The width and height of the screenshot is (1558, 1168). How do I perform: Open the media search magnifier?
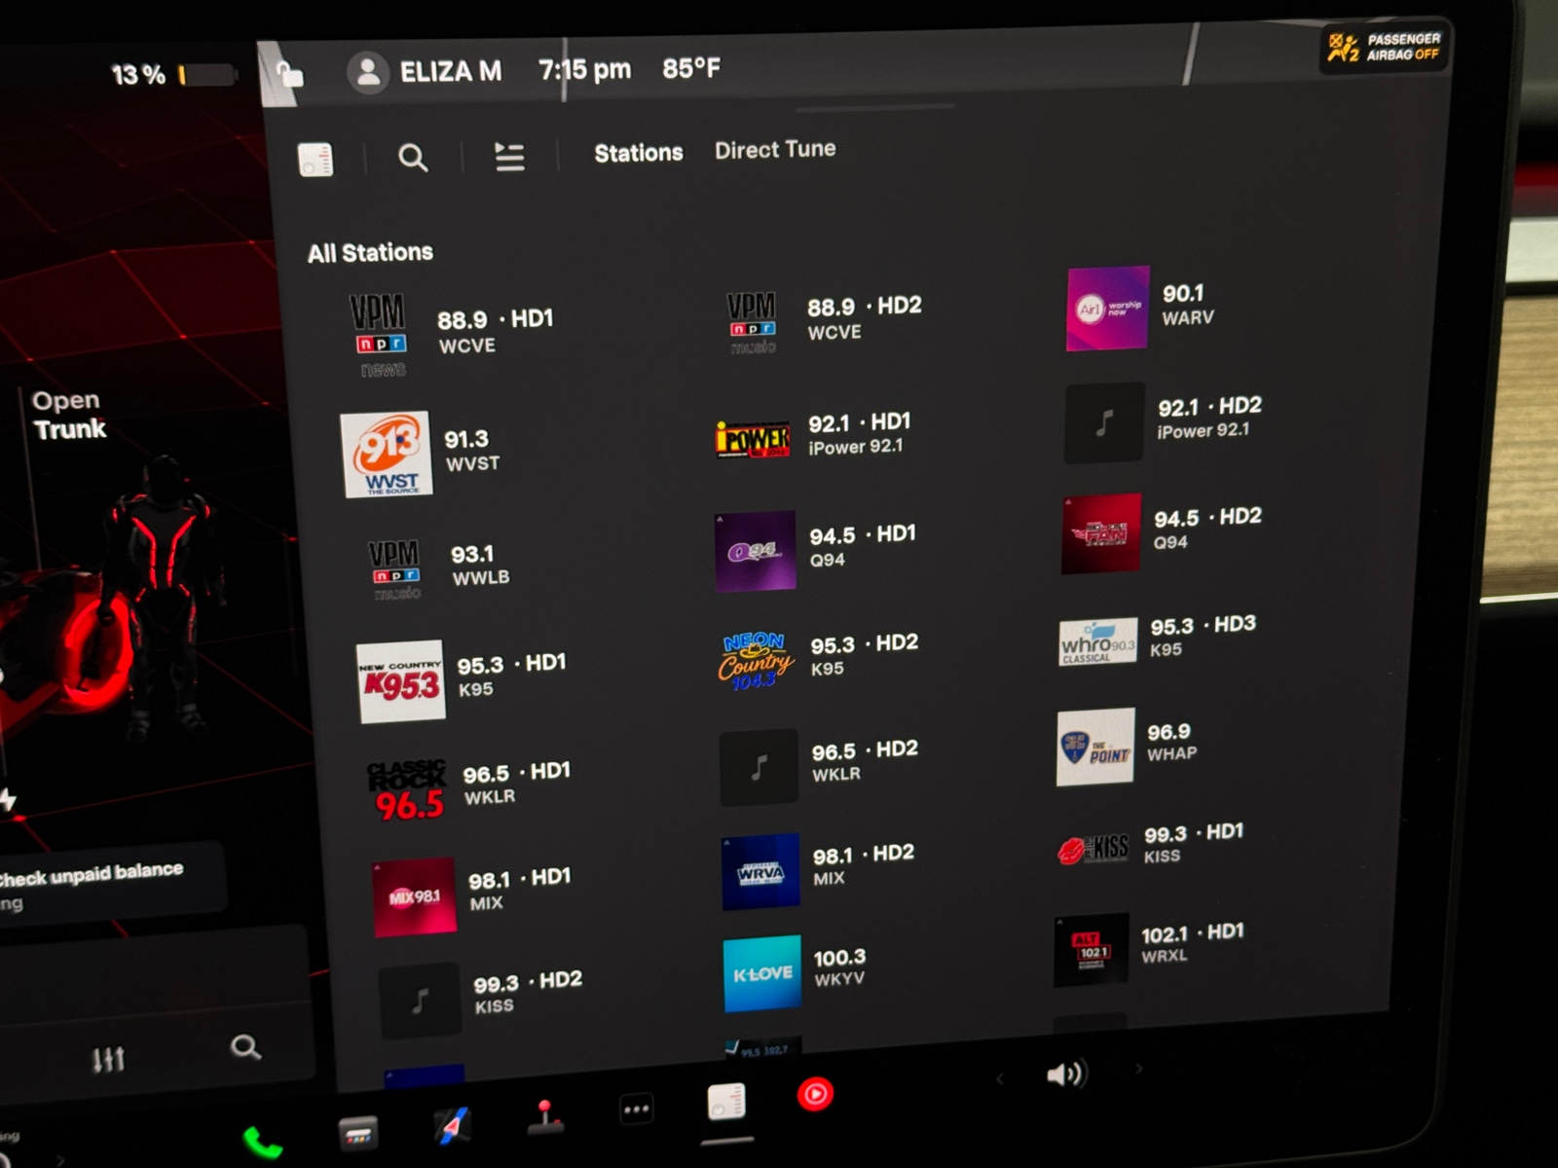tap(413, 158)
